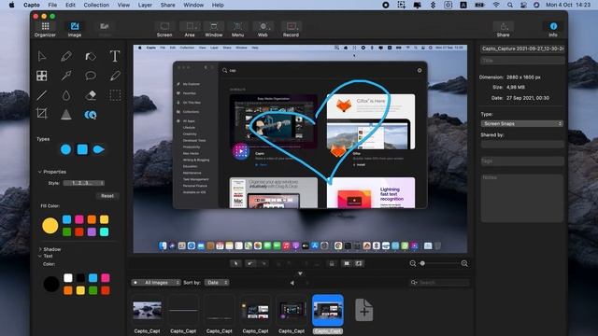This screenshot has width=598, height=336.
Task: Pick the purple Fill Color swatch
Action: click(x=92, y=231)
